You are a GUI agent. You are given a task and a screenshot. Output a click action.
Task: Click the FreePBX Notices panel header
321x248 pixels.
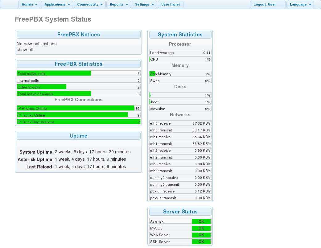(x=78, y=35)
